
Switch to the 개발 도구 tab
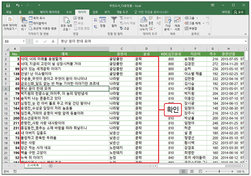coord(122,12)
